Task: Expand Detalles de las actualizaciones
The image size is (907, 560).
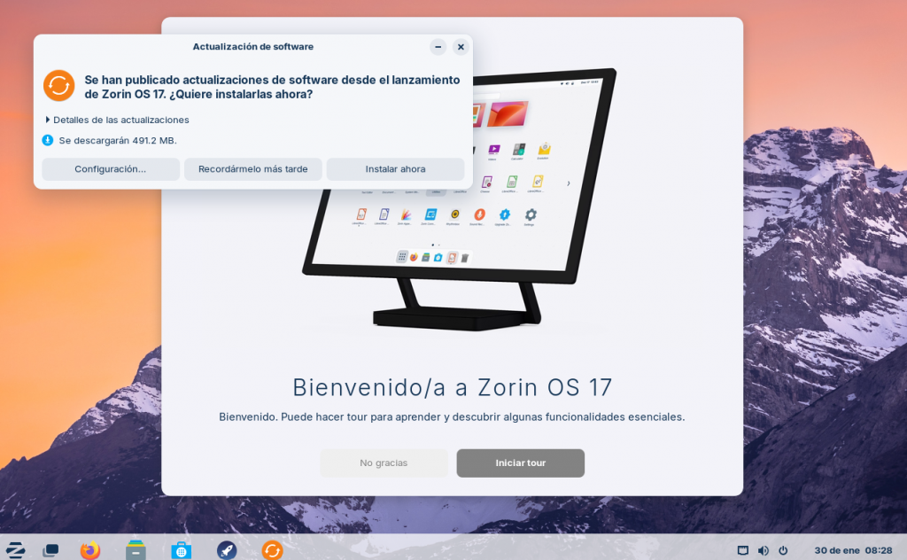Action: pyautogui.click(x=117, y=120)
